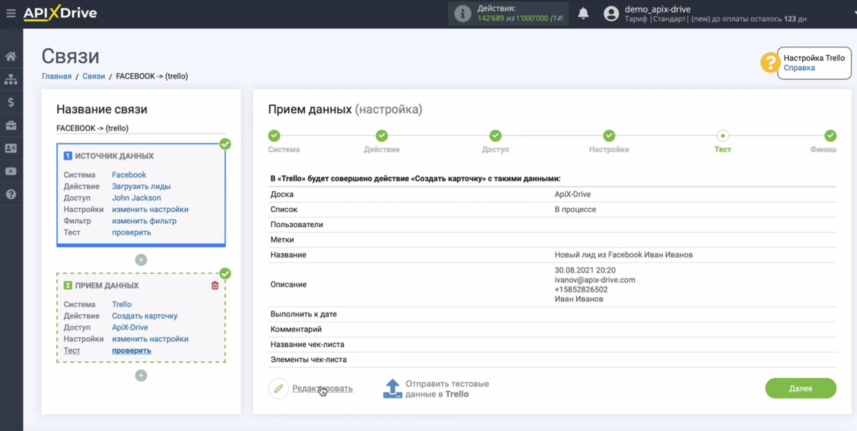The height and width of the screenshot is (431, 857).
Task: Open the user account avatar
Action: coord(611,13)
